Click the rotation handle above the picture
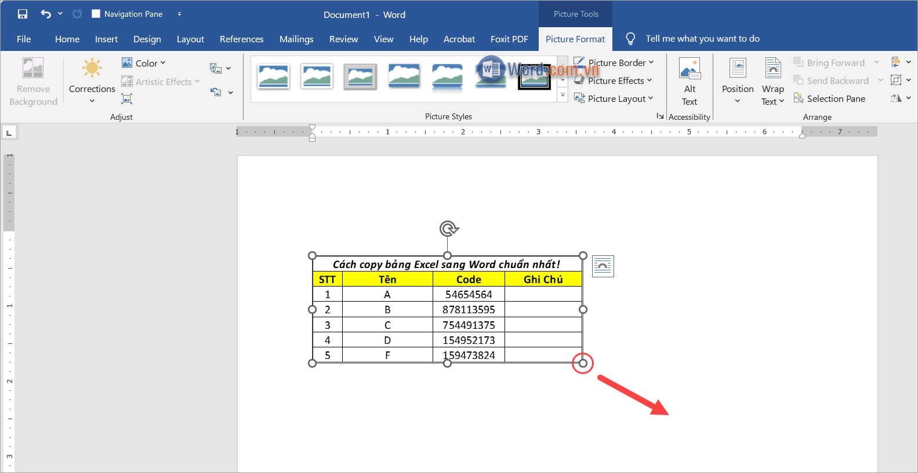The height and width of the screenshot is (473, 918). click(448, 229)
